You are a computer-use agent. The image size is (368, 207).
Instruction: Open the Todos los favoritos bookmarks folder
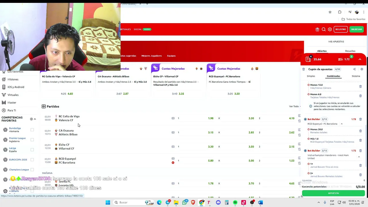pyautogui.click(x=353, y=19)
